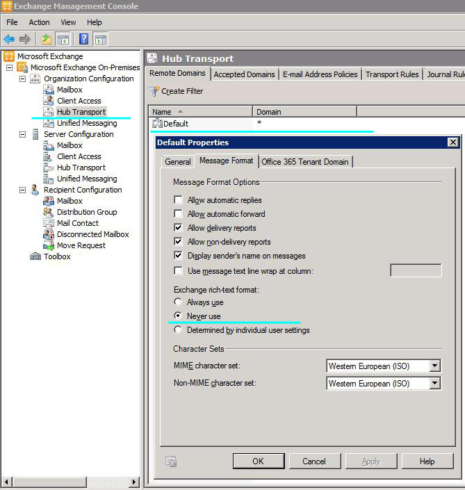465x490 pixels.
Task: Toggle the Show/Hide Action Pane icon
Action: (101, 40)
